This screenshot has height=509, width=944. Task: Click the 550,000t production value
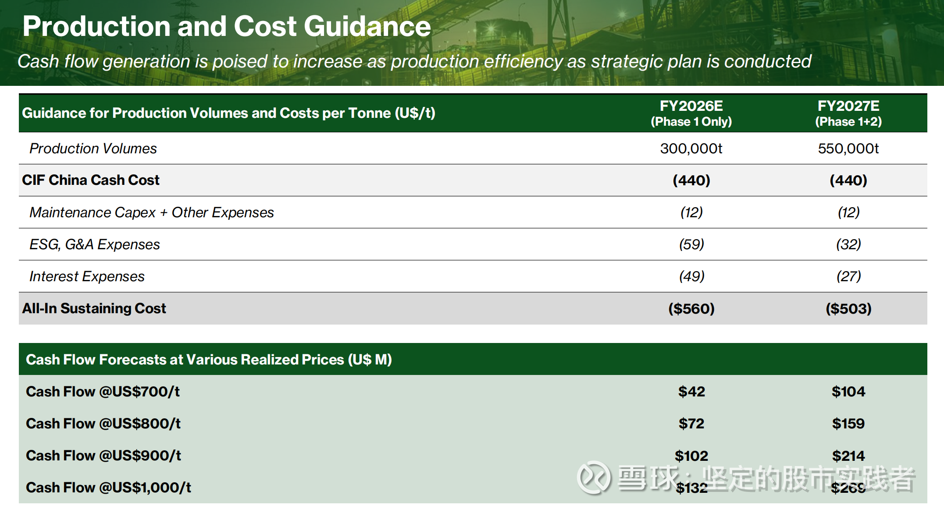[848, 148]
